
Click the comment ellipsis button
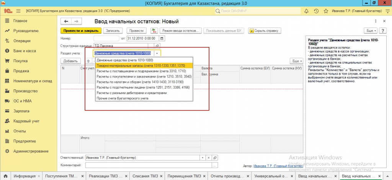pos(215,165)
